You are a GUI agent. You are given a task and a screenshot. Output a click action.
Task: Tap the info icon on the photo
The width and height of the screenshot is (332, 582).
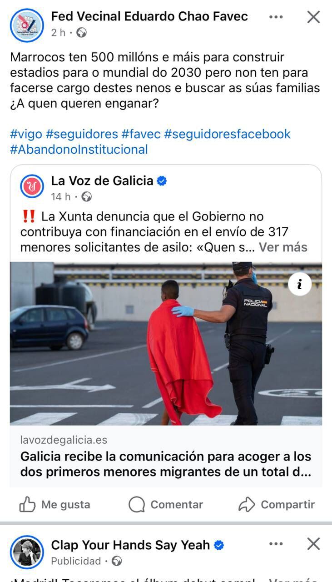click(300, 285)
